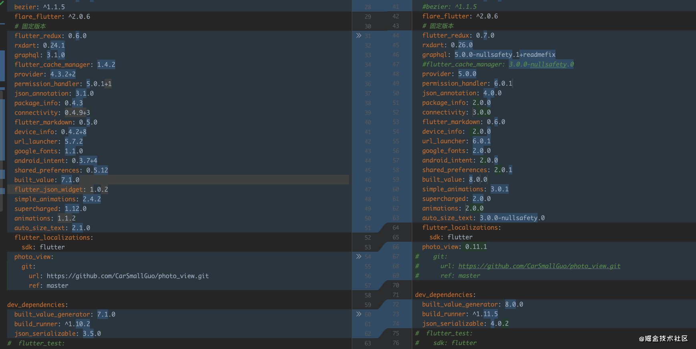Image resolution: width=696 pixels, height=349 pixels.
Task: Click json_annotation: 4.0.0
Action: 462,93
